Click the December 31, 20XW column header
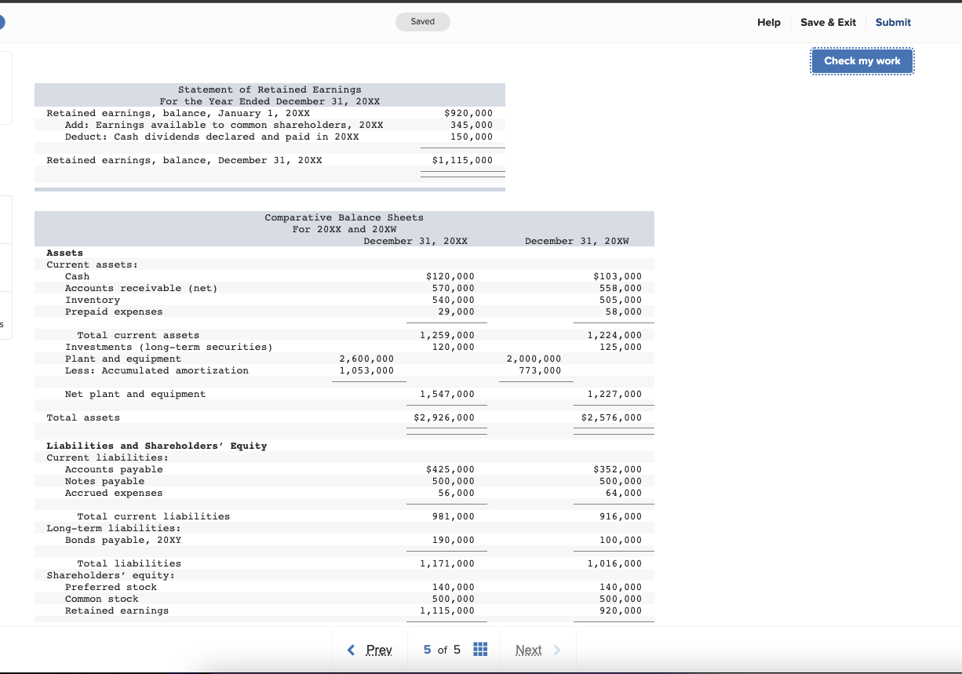This screenshot has height=674, width=962. pos(577,241)
